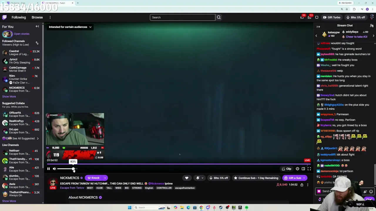Screen dimensions: 376x211
Task: Open the browser's new tab button
Action: pos(78,3)
